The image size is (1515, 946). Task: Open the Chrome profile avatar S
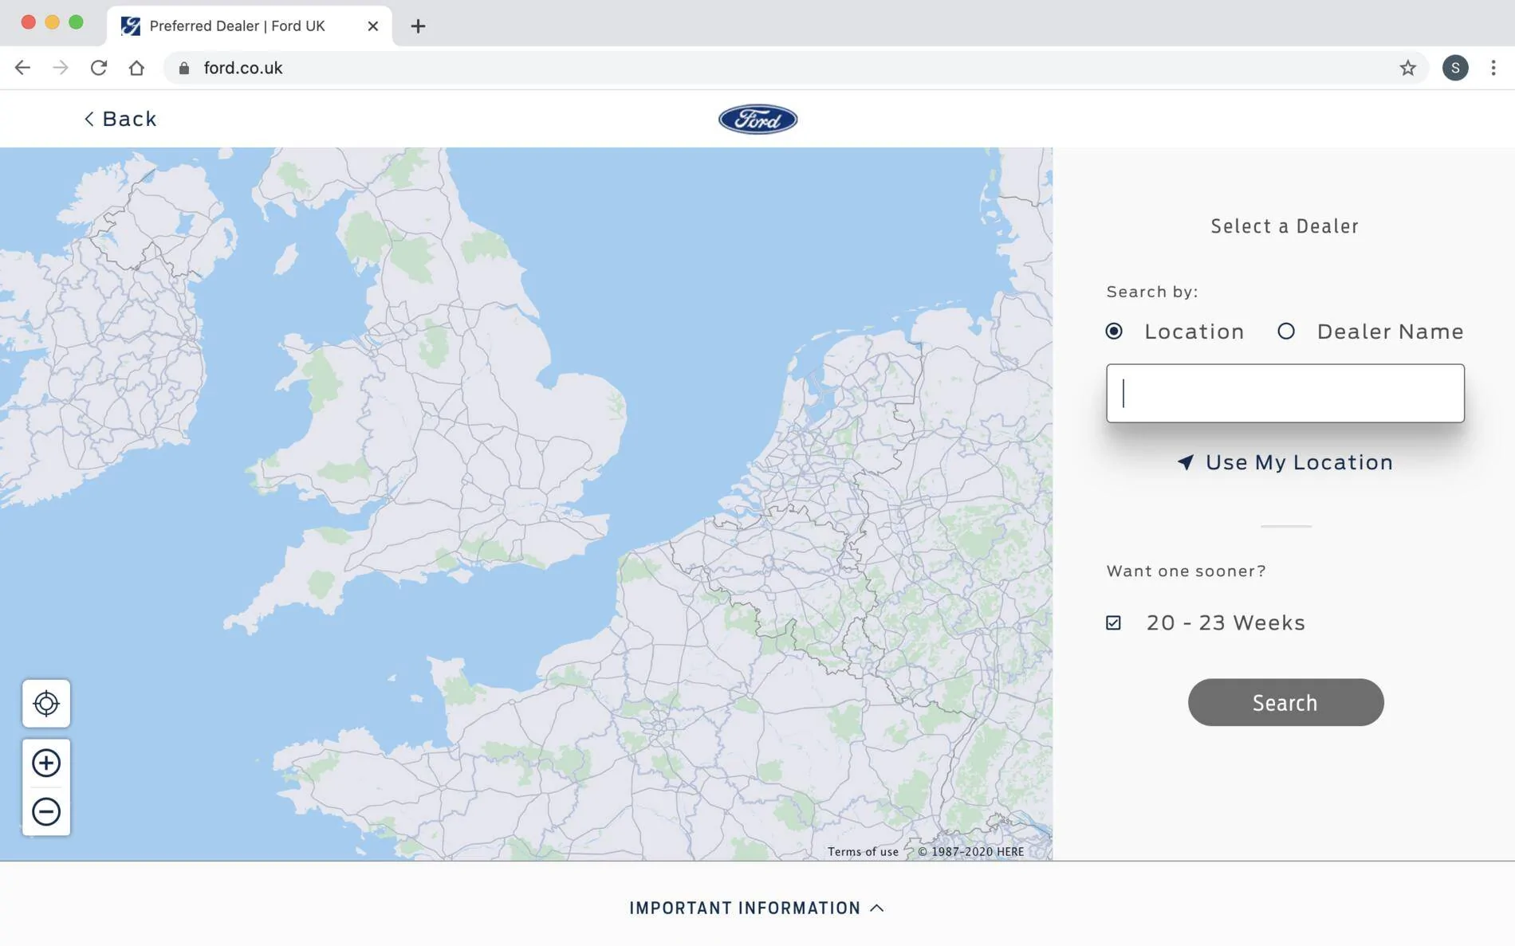(x=1455, y=68)
